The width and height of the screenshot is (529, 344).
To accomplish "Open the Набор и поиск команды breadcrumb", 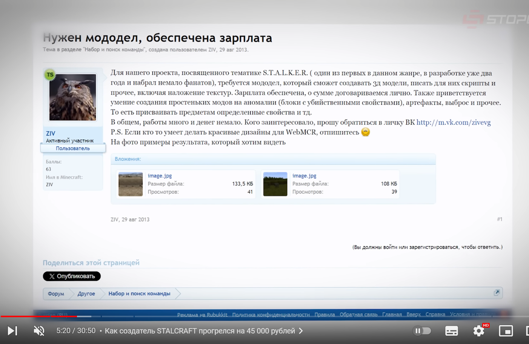I will [139, 293].
